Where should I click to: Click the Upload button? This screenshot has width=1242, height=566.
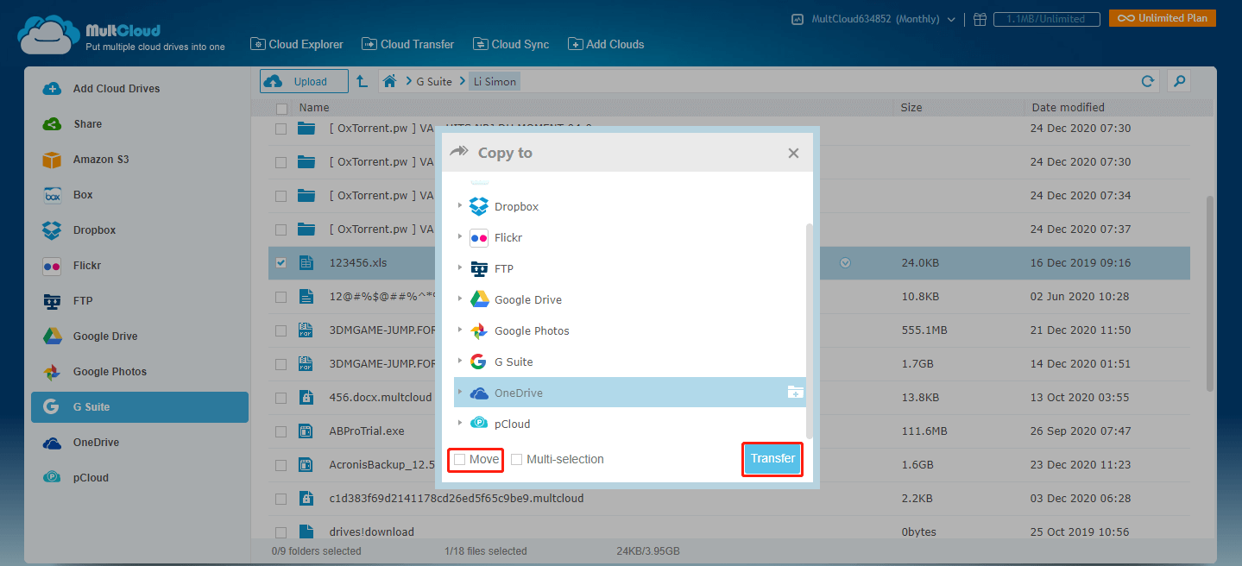(x=304, y=81)
